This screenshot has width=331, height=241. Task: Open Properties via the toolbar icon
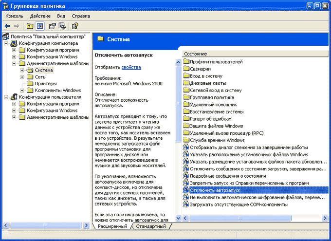52,26
